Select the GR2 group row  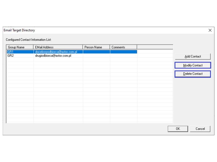[72, 56]
